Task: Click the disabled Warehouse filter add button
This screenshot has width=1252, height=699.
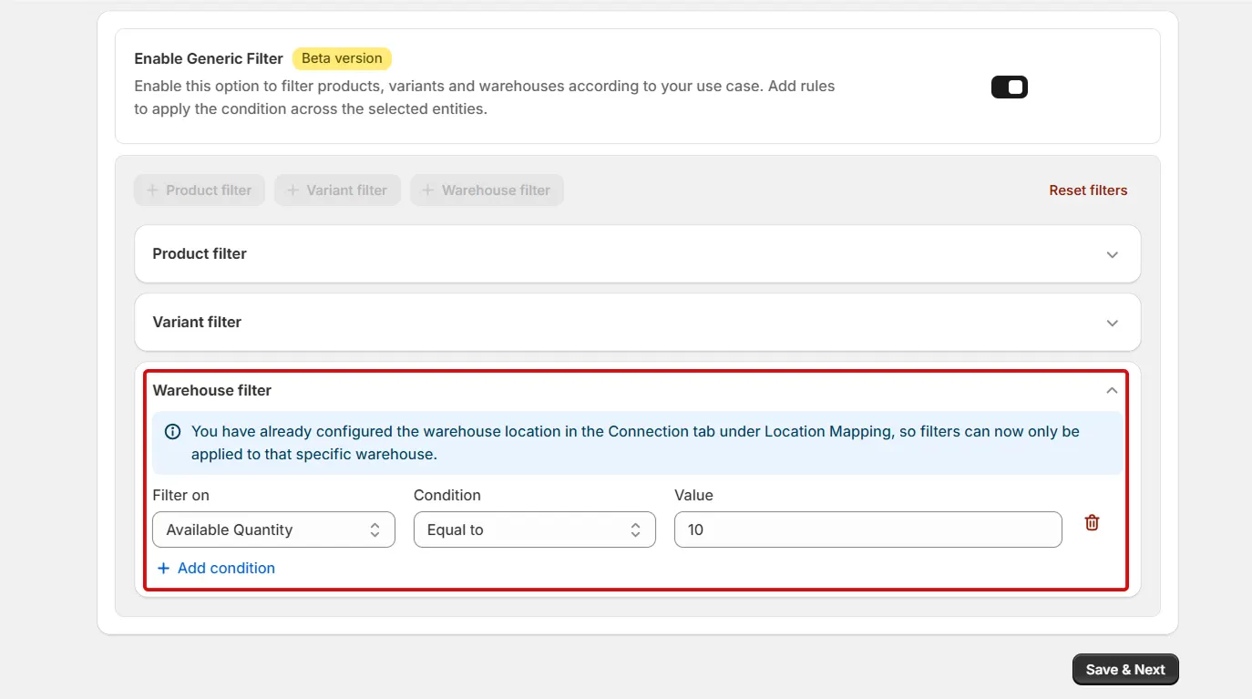Action: click(x=487, y=190)
